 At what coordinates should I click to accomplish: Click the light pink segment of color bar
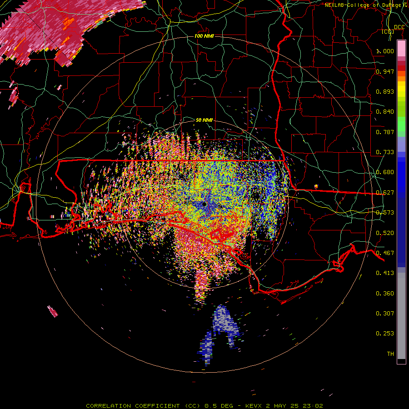(x=401, y=49)
